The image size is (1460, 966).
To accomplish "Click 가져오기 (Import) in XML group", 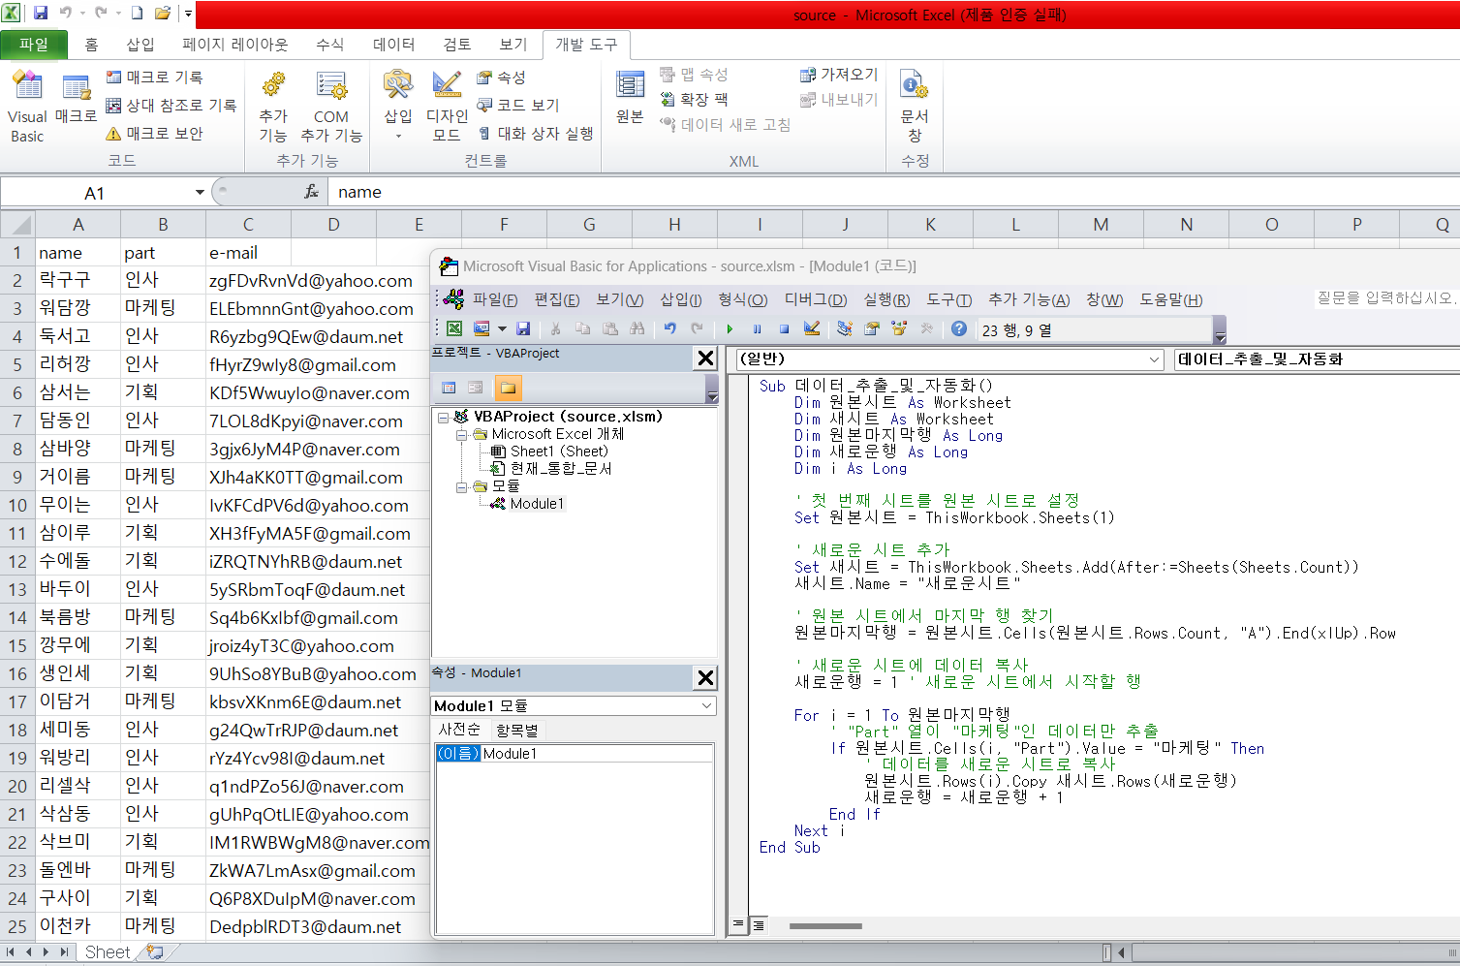I will pos(839,75).
